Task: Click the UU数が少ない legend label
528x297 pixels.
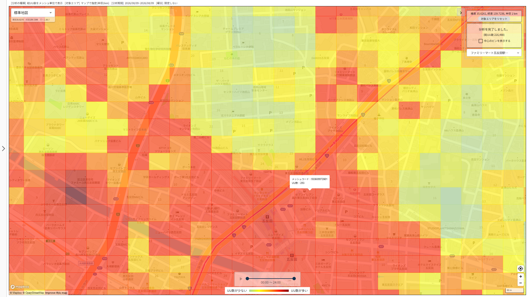Action: coord(237,291)
